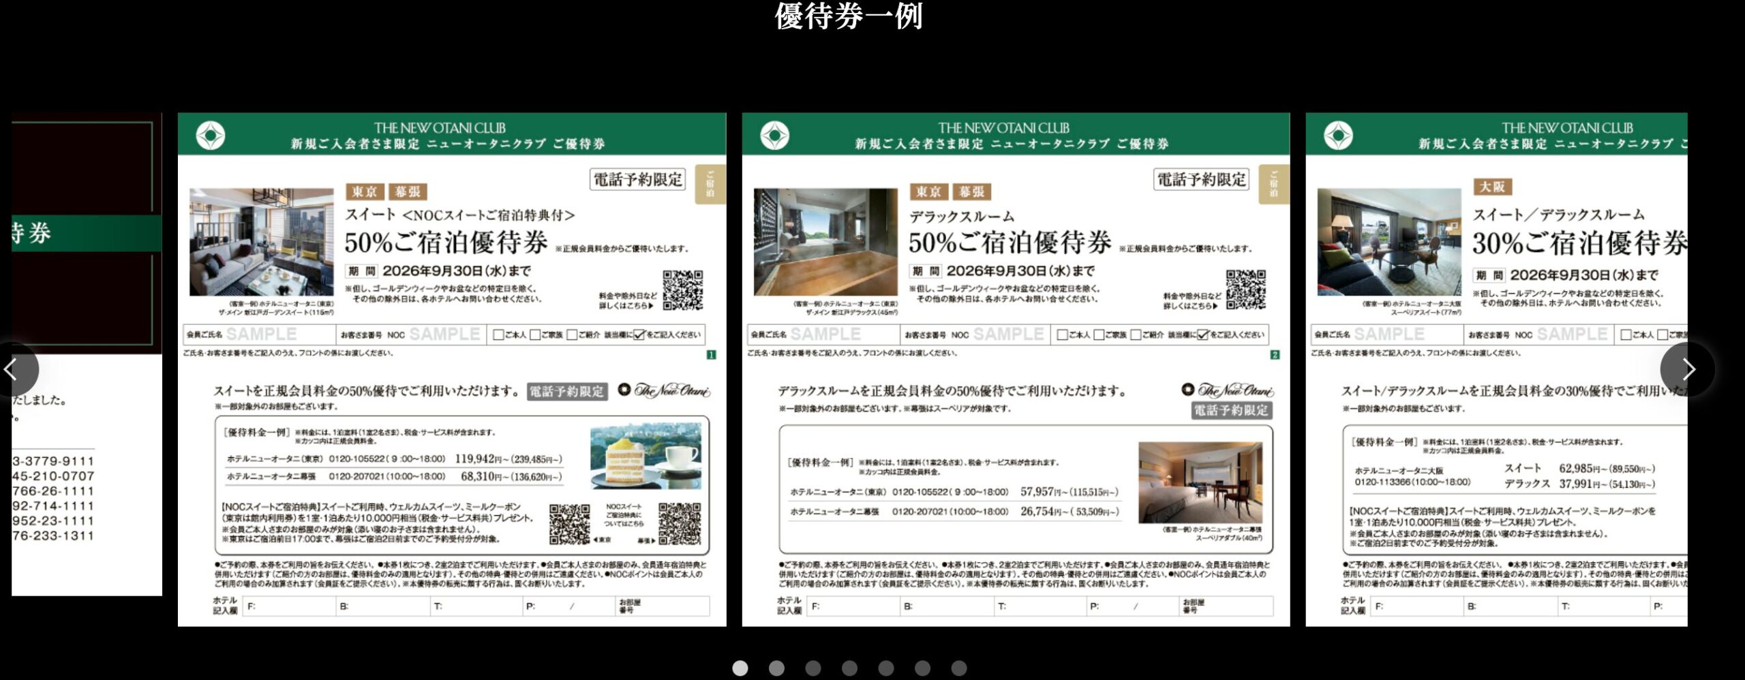Viewport: 1745px width, 680px height.
Task: Click the 東京 tag on the deluxe room coupon
Action: [928, 192]
